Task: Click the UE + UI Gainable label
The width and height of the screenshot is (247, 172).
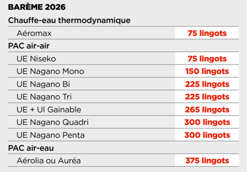Action: [49, 110]
